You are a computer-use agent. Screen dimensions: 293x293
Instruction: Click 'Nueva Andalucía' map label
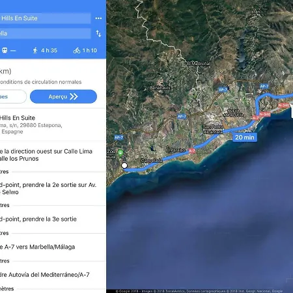(x=234, y=113)
